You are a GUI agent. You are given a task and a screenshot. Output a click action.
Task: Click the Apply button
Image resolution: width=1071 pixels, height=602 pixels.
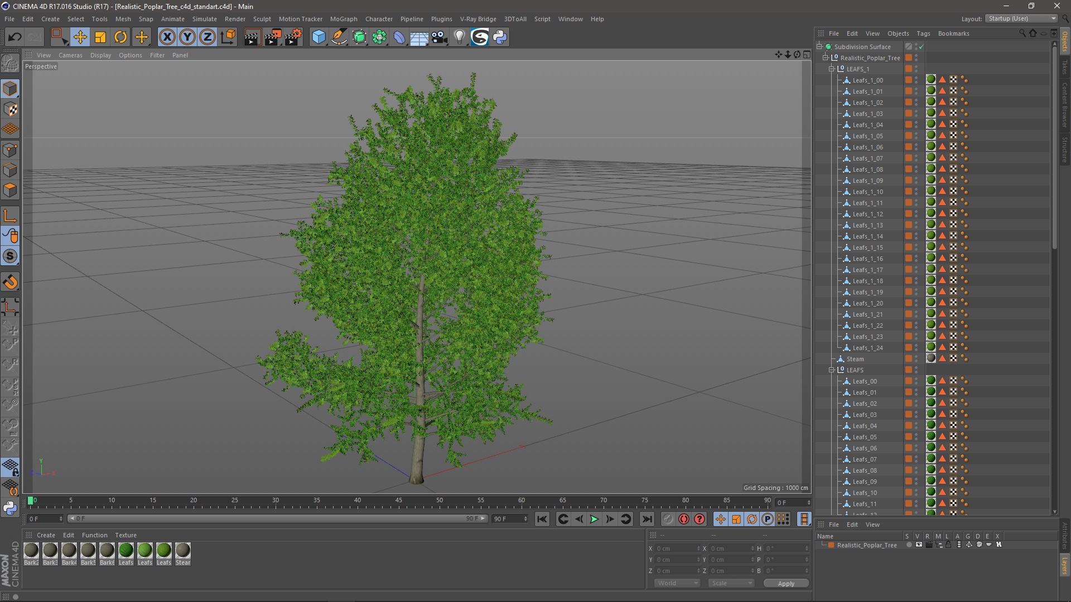786,584
